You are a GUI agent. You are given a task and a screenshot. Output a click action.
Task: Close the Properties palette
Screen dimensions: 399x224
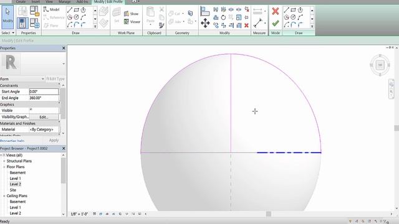point(64,48)
